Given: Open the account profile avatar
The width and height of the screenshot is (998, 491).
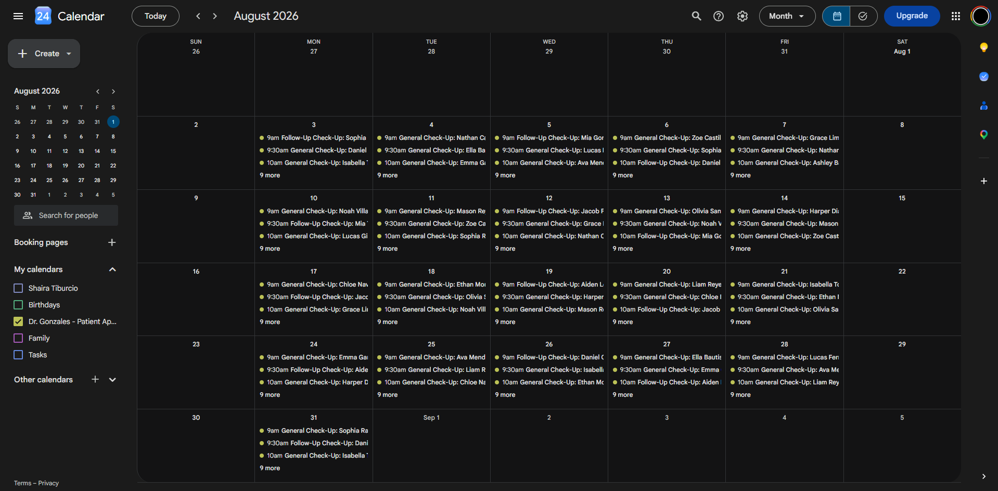Looking at the screenshot, I should point(981,16).
